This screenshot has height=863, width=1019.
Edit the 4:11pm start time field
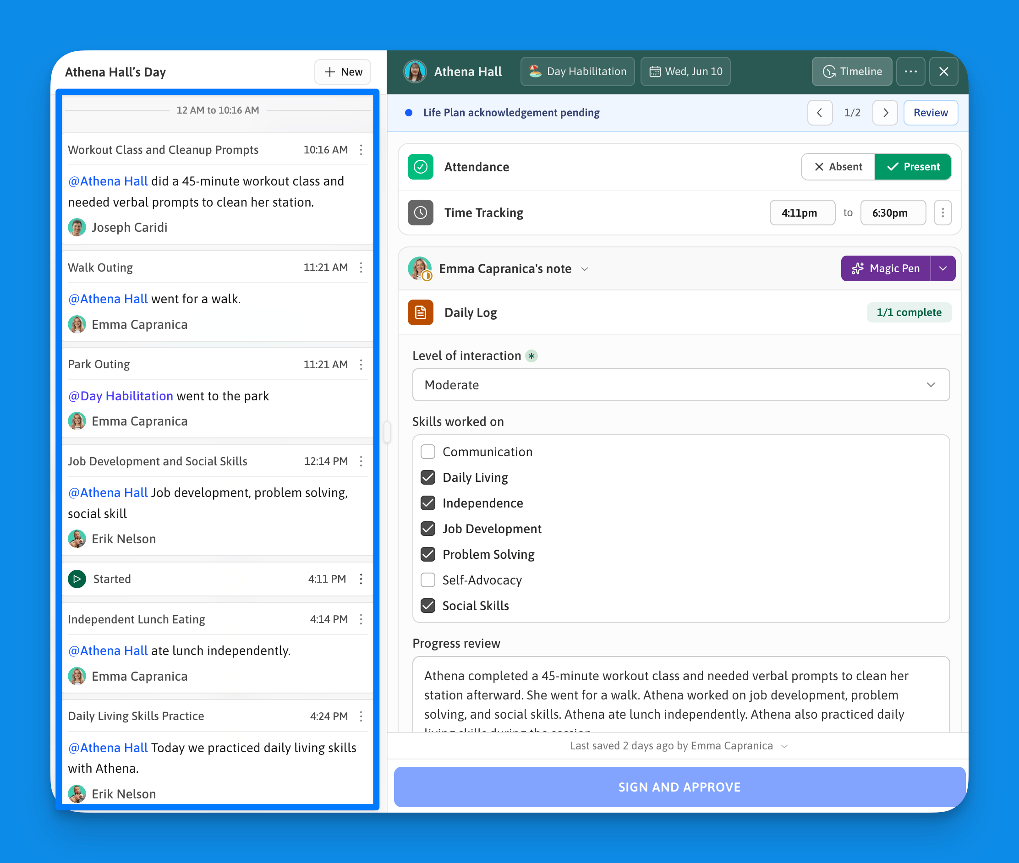(x=802, y=213)
